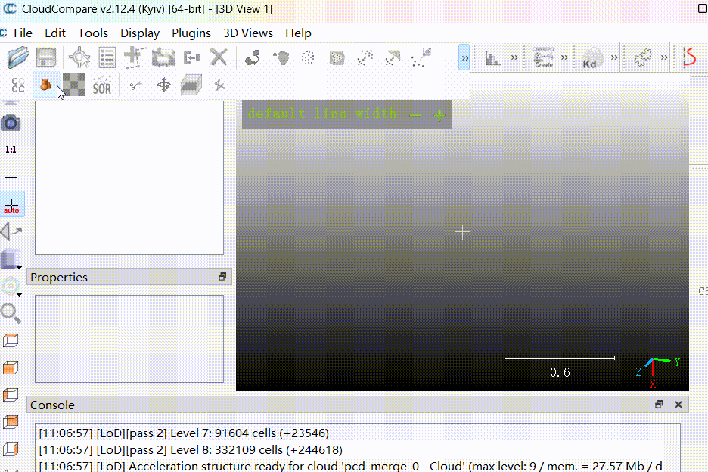Click console line 'Level 7: 91604 cells'
Viewport: 708px width, 472px height.
pos(184,433)
